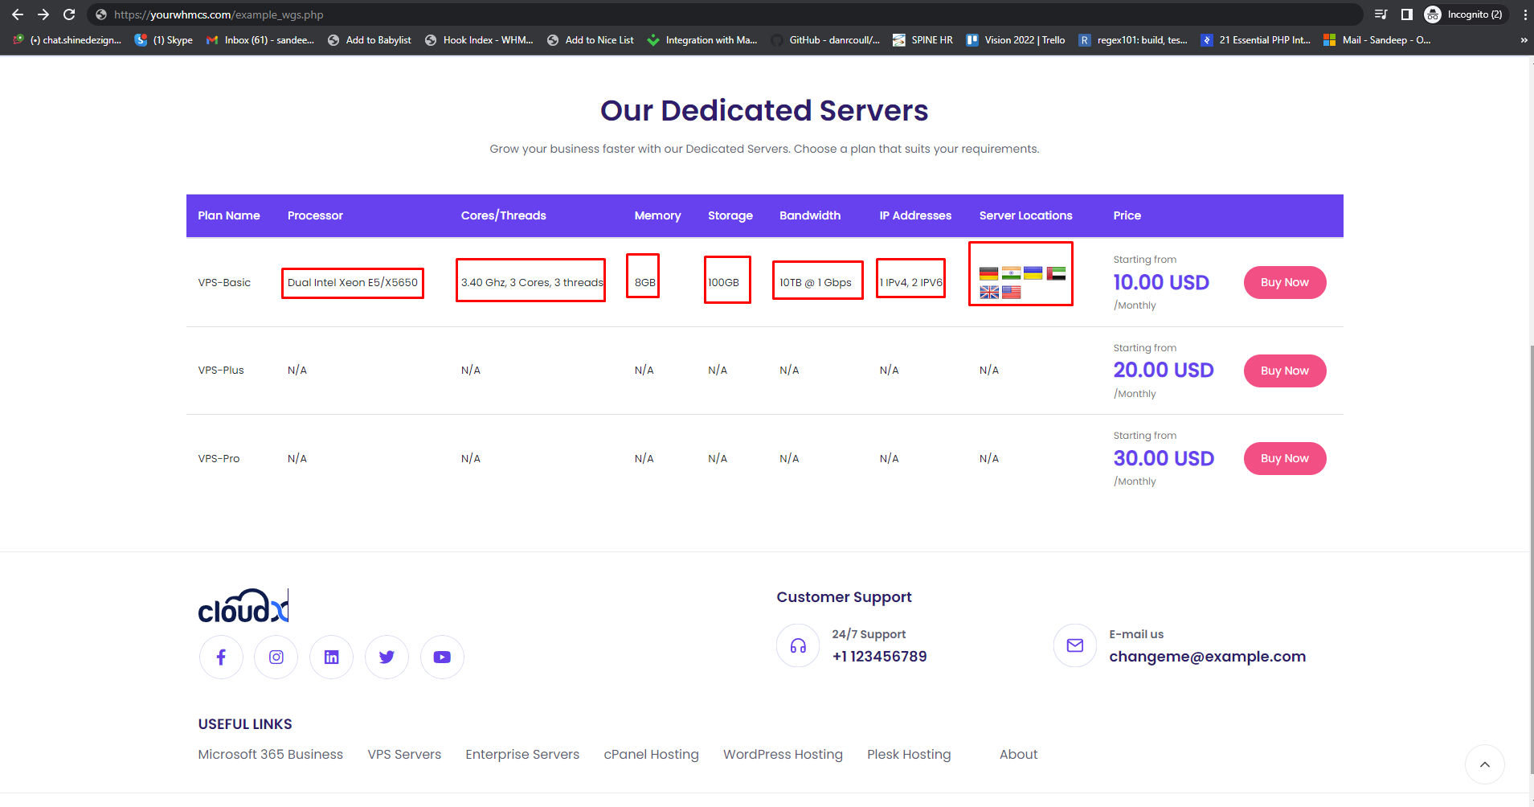Open the Twitter bird icon

[387, 657]
